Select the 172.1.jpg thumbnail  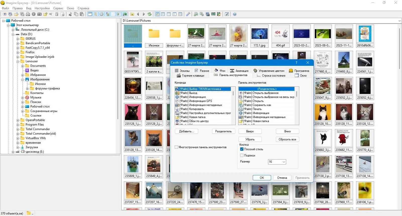pyautogui.click(x=260, y=36)
